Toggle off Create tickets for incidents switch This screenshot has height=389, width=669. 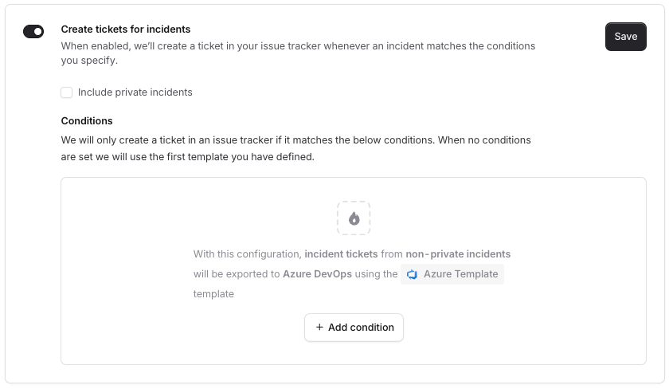[x=33, y=31]
